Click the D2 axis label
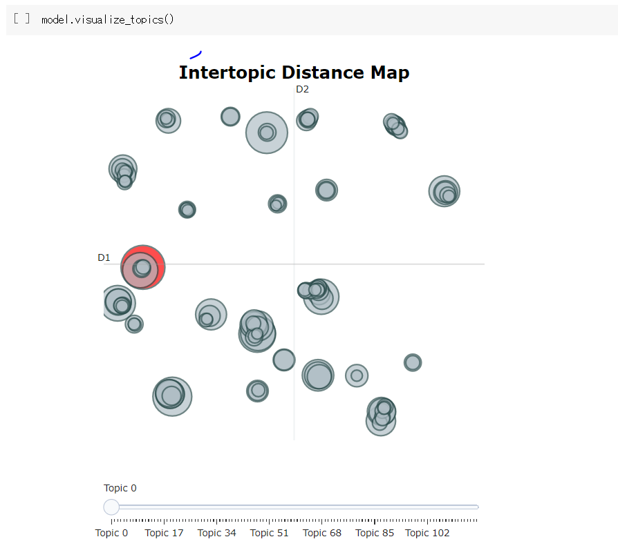This screenshot has height=548, width=618. click(302, 89)
